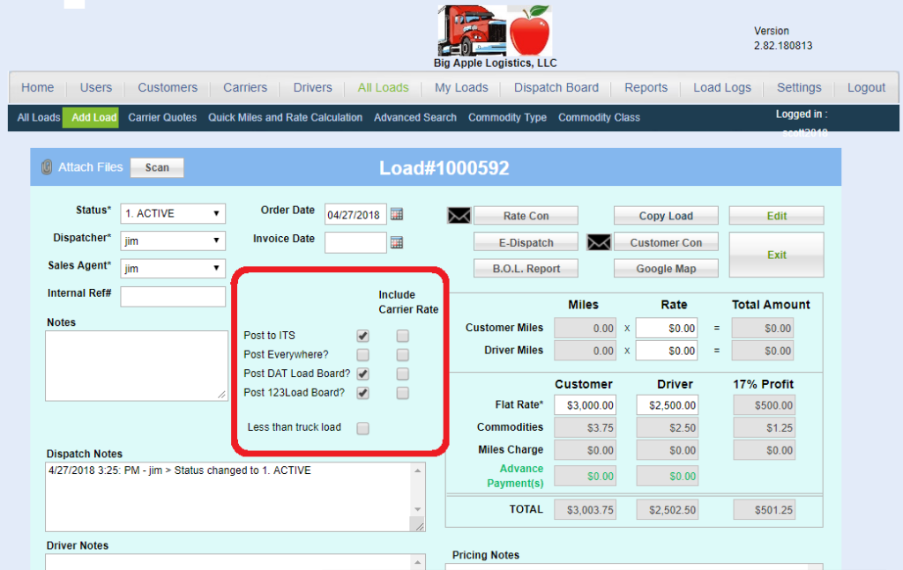
Task: Click the Scan button
Action: (157, 167)
